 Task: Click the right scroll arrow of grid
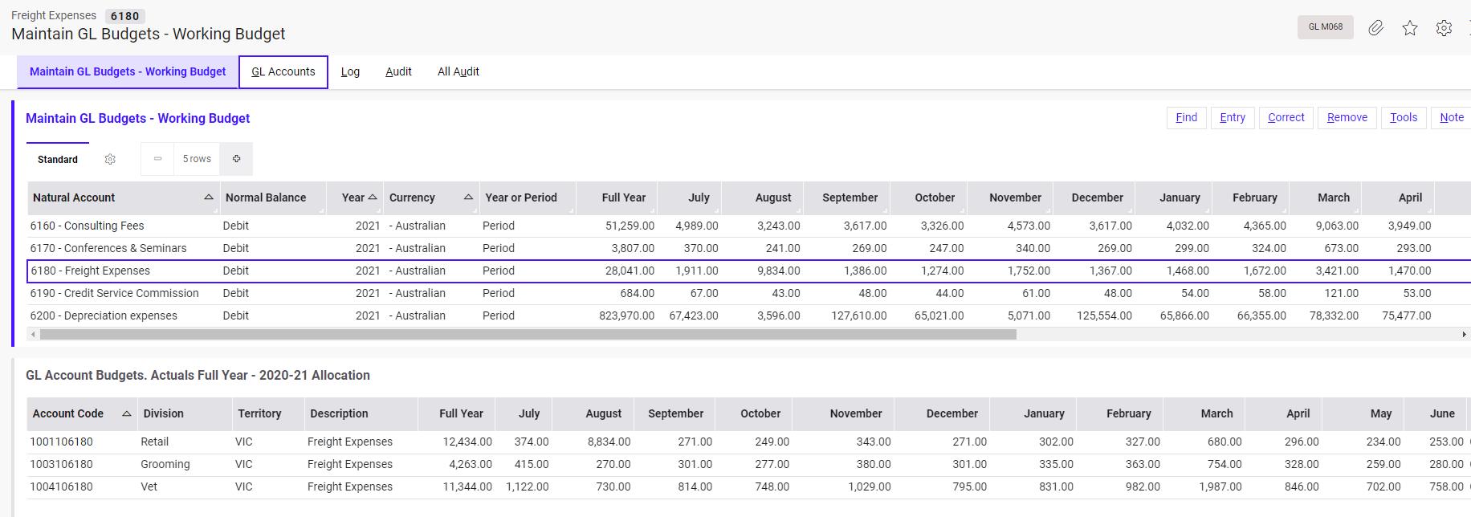click(x=1464, y=334)
